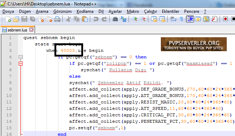Click pc.setqf on line 15
Image resolution: width=235 pixels, height=136 pixels.
point(81,128)
